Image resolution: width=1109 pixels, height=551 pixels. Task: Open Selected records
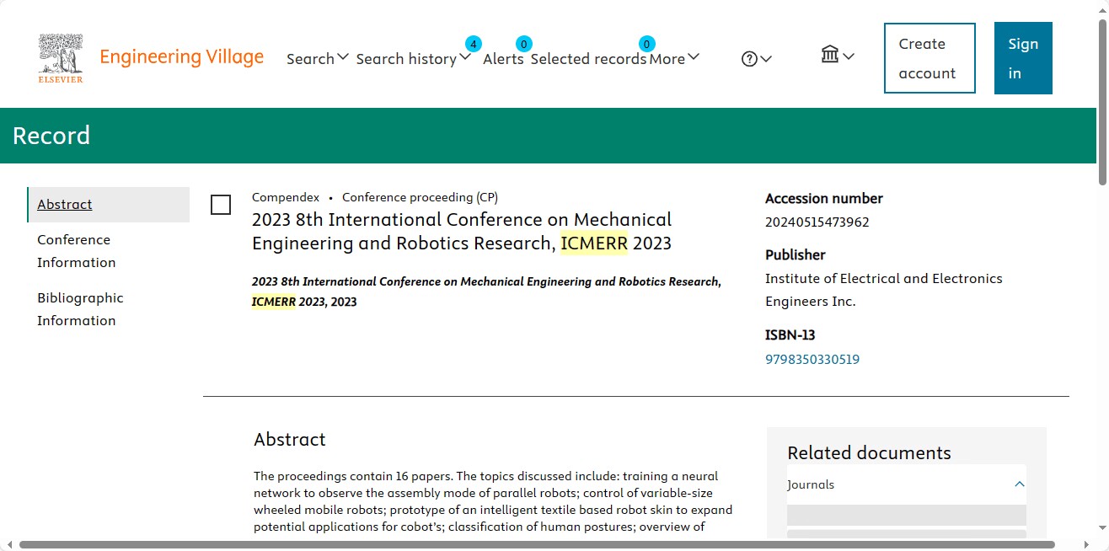point(588,59)
